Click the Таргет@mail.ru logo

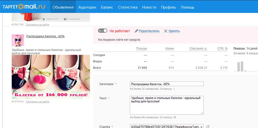[24, 7]
